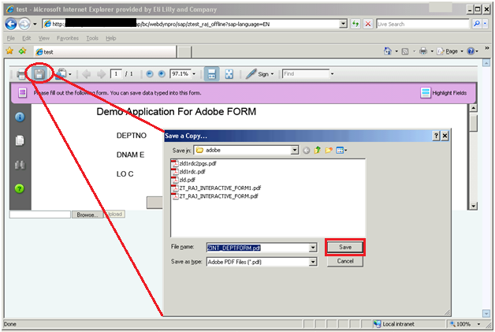Expand the Save in folder dropdown

[294, 151]
